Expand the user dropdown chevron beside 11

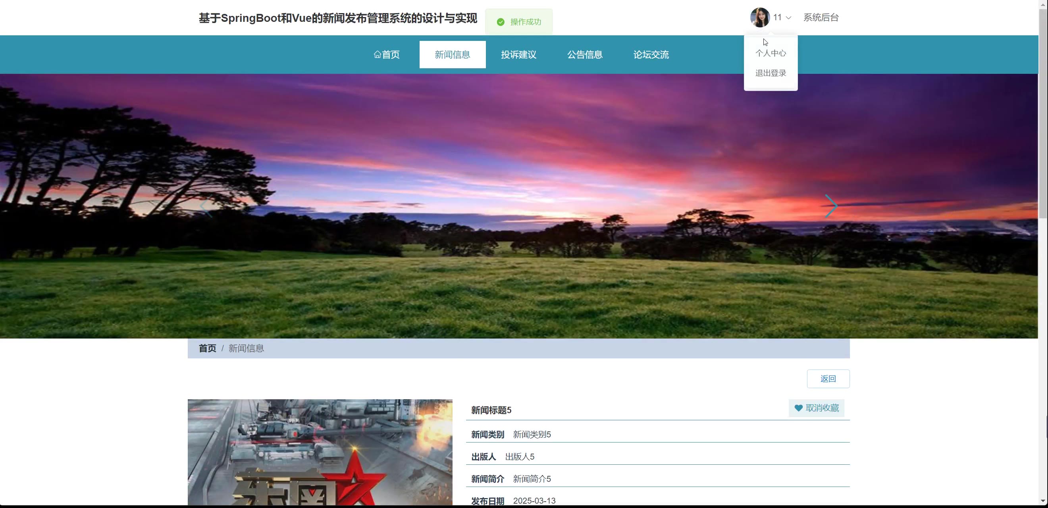[788, 18]
